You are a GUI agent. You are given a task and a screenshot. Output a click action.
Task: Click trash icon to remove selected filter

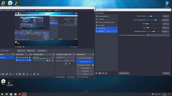[100, 73]
